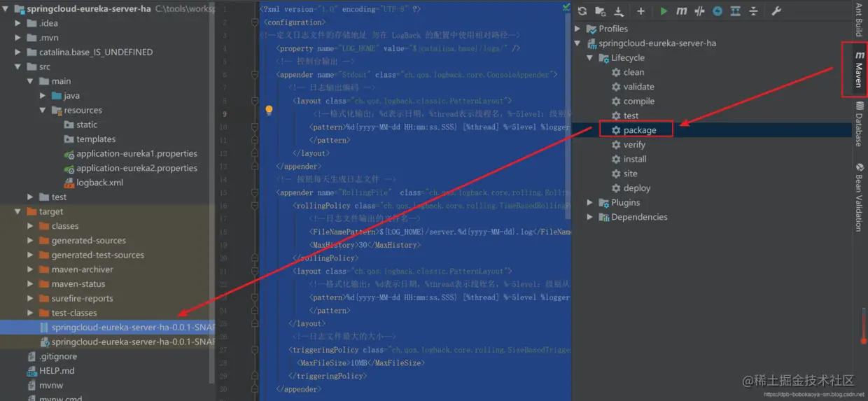The width and height of the screenshot is (868, 401).
Task: Select the verify lifecycle goal
Action: pos(628,145)
